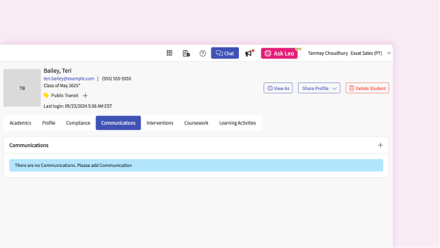Image resolution: width=440 pixels, height=248 pixels.
Task: Click Delete Student button
Action: (367, 88)
